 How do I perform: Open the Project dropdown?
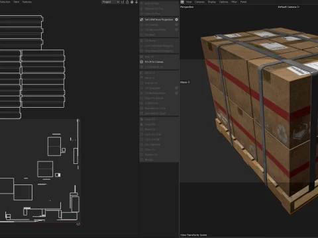click(x=111, y=2)
